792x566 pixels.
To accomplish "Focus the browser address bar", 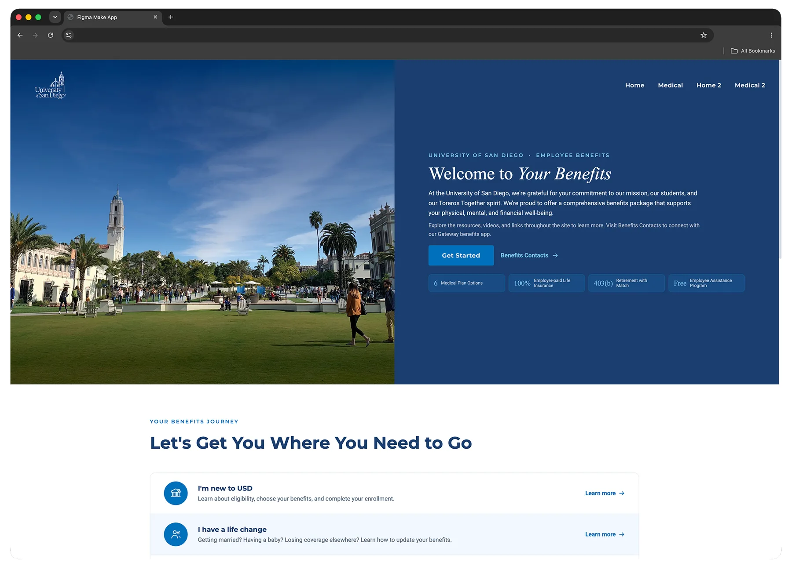I will click(383, 35).
